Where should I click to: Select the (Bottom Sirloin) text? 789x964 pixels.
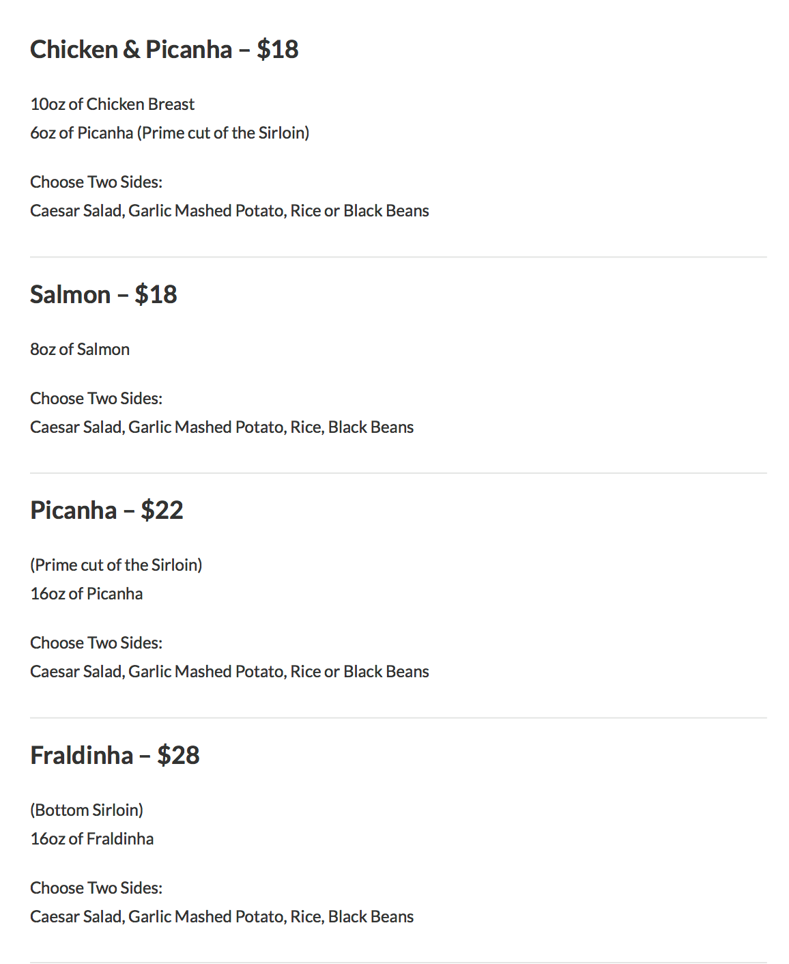pyautogui.click(x=87, y=810)
